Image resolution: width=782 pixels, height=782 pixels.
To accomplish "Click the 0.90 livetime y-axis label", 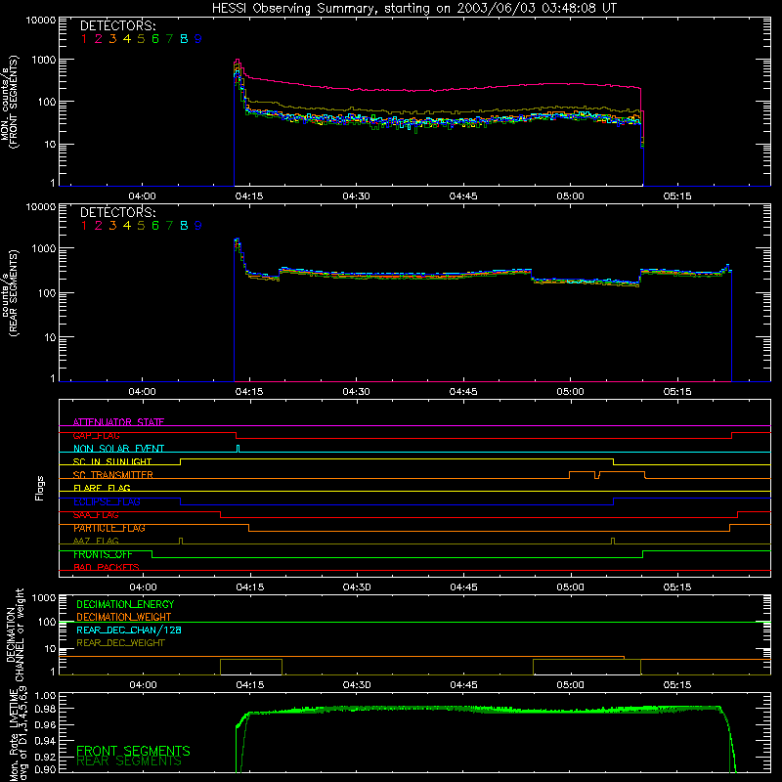I will 46,769.
